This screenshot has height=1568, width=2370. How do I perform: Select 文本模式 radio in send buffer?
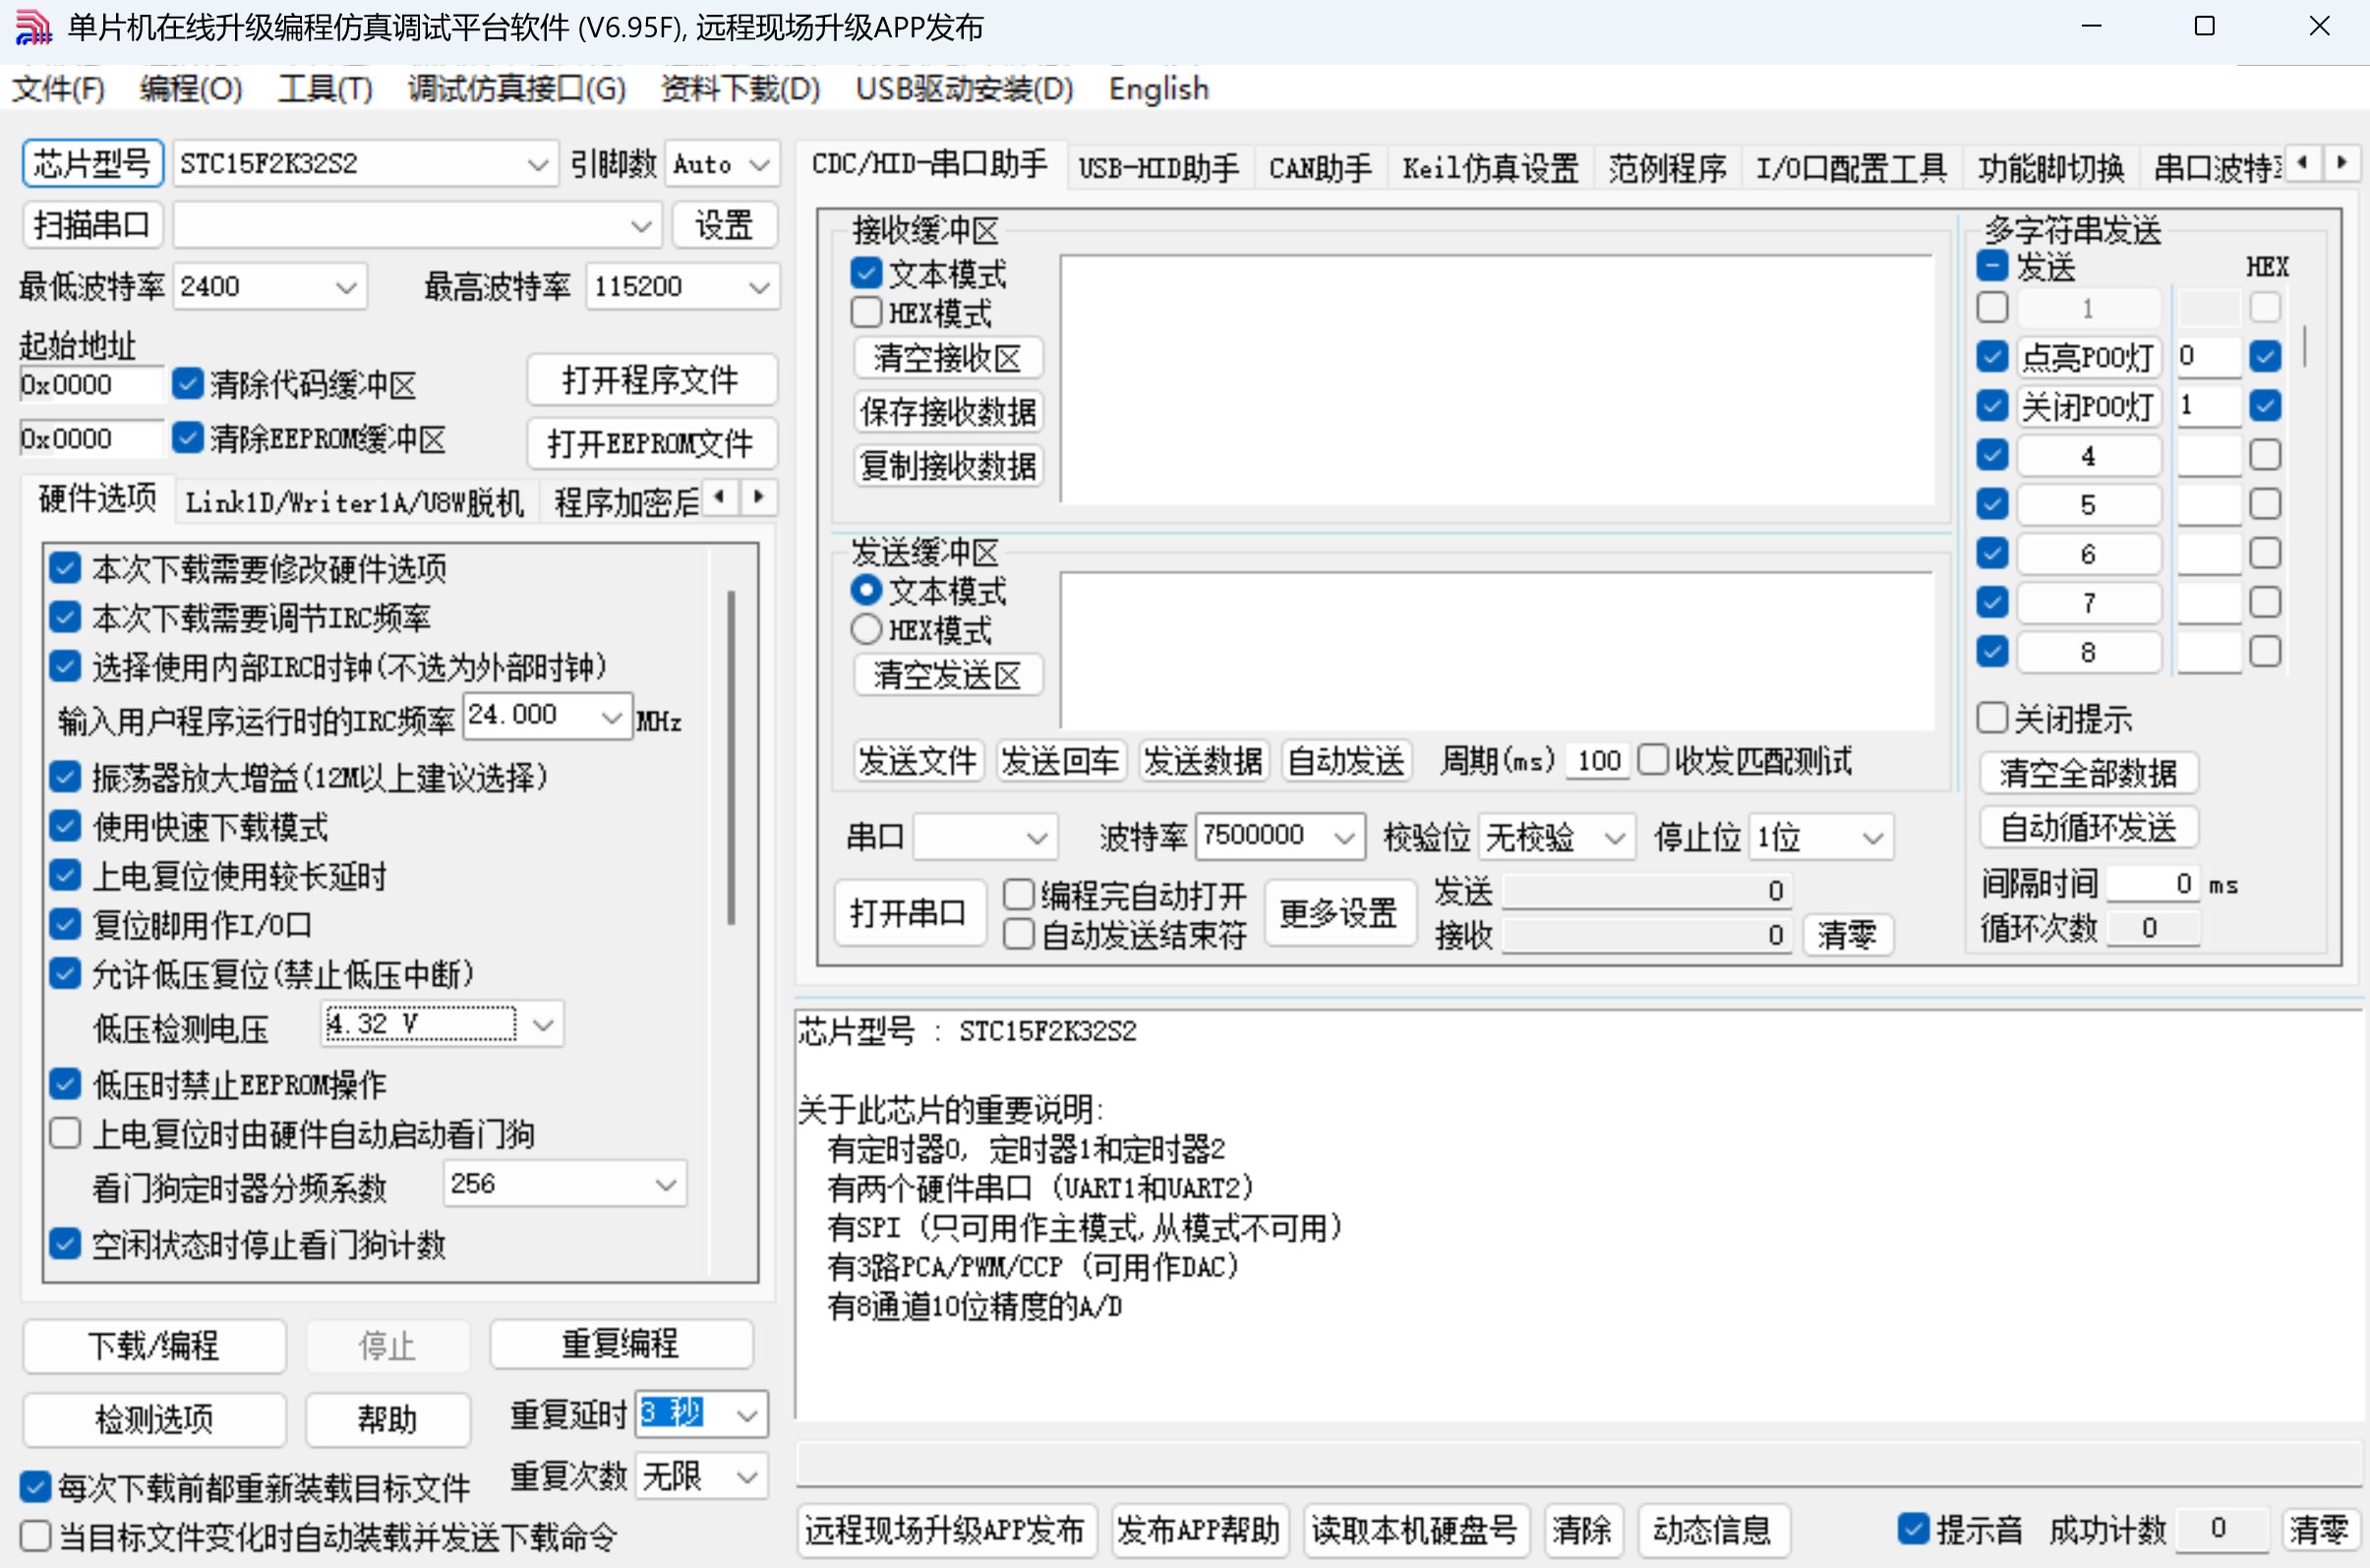866,590
